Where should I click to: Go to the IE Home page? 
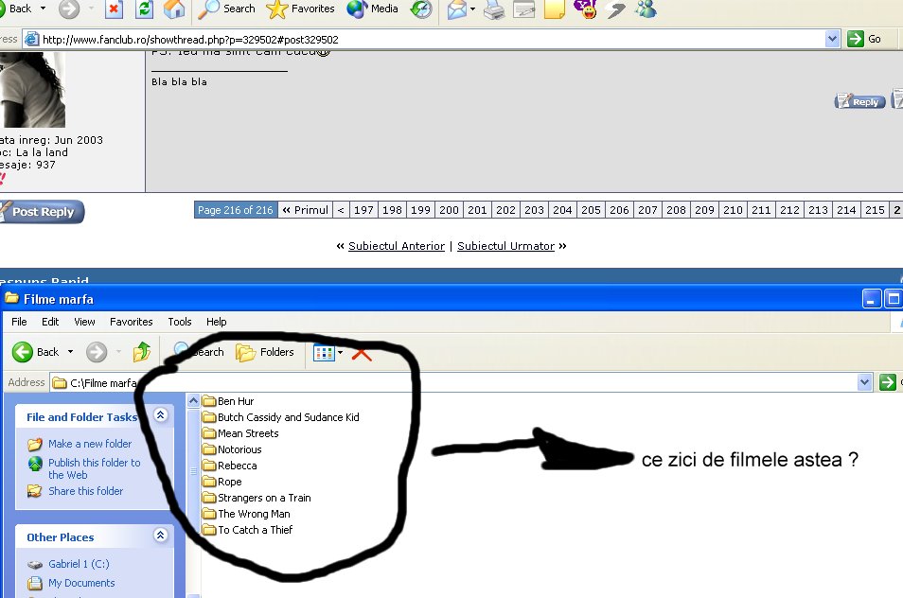pyautogui.click(x=173, y=9)
